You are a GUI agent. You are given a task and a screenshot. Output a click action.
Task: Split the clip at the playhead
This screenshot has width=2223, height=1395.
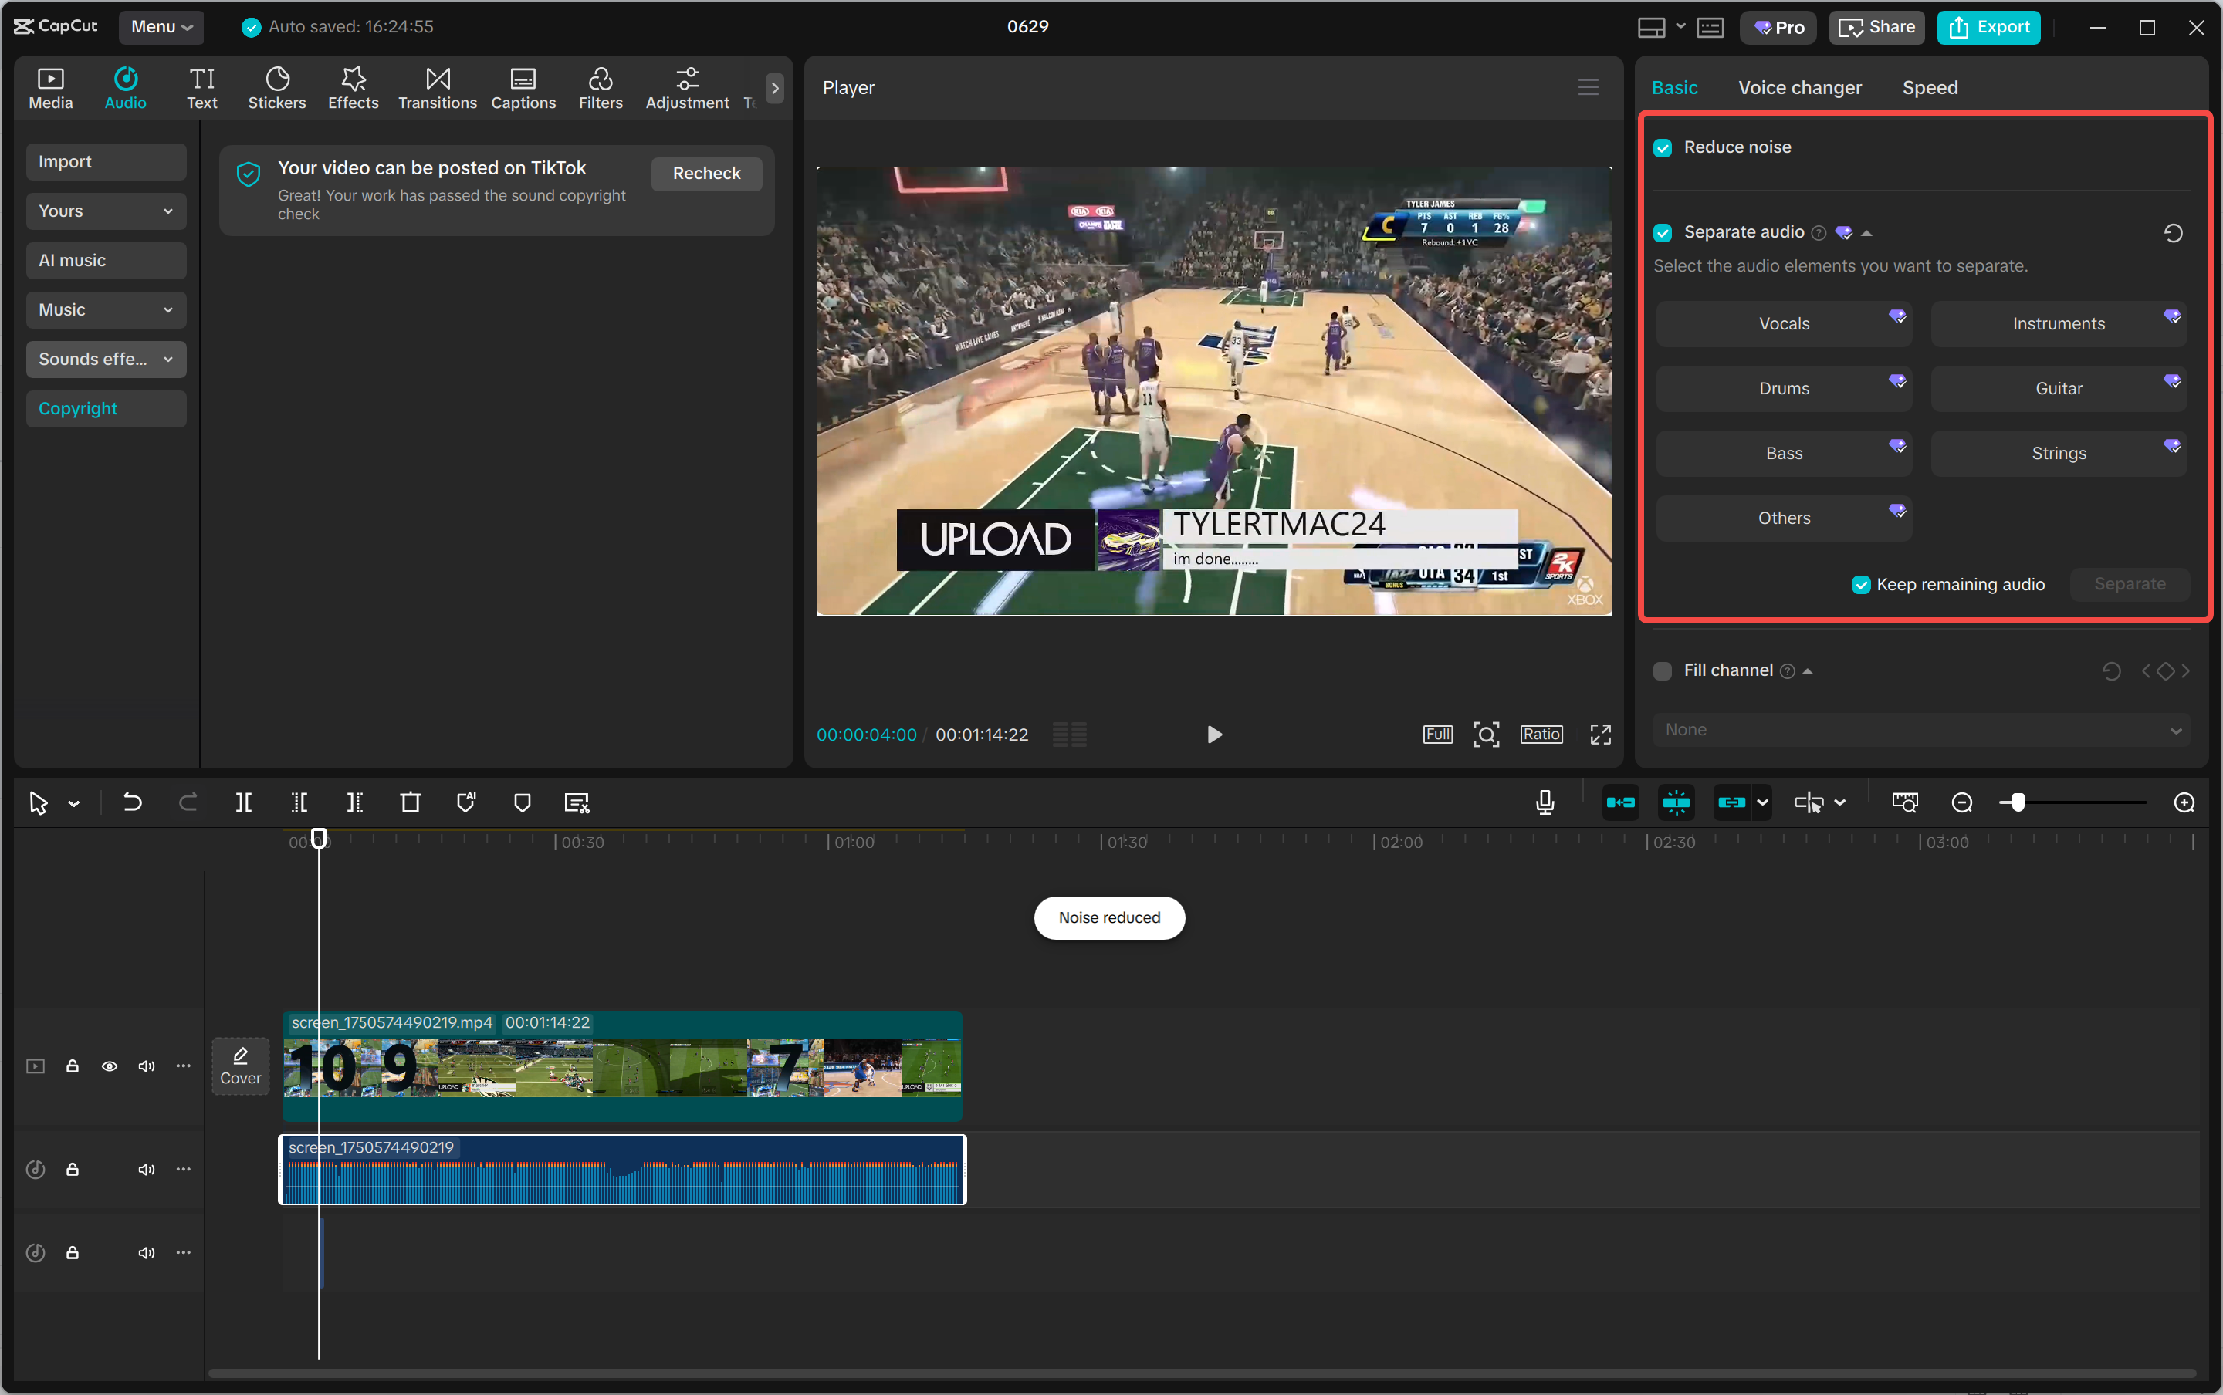click(245, 802)
